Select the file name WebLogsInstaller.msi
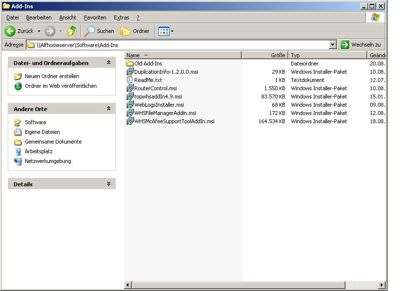The width and height of the screenshot is (407, 291). click(x=159, y=105)
